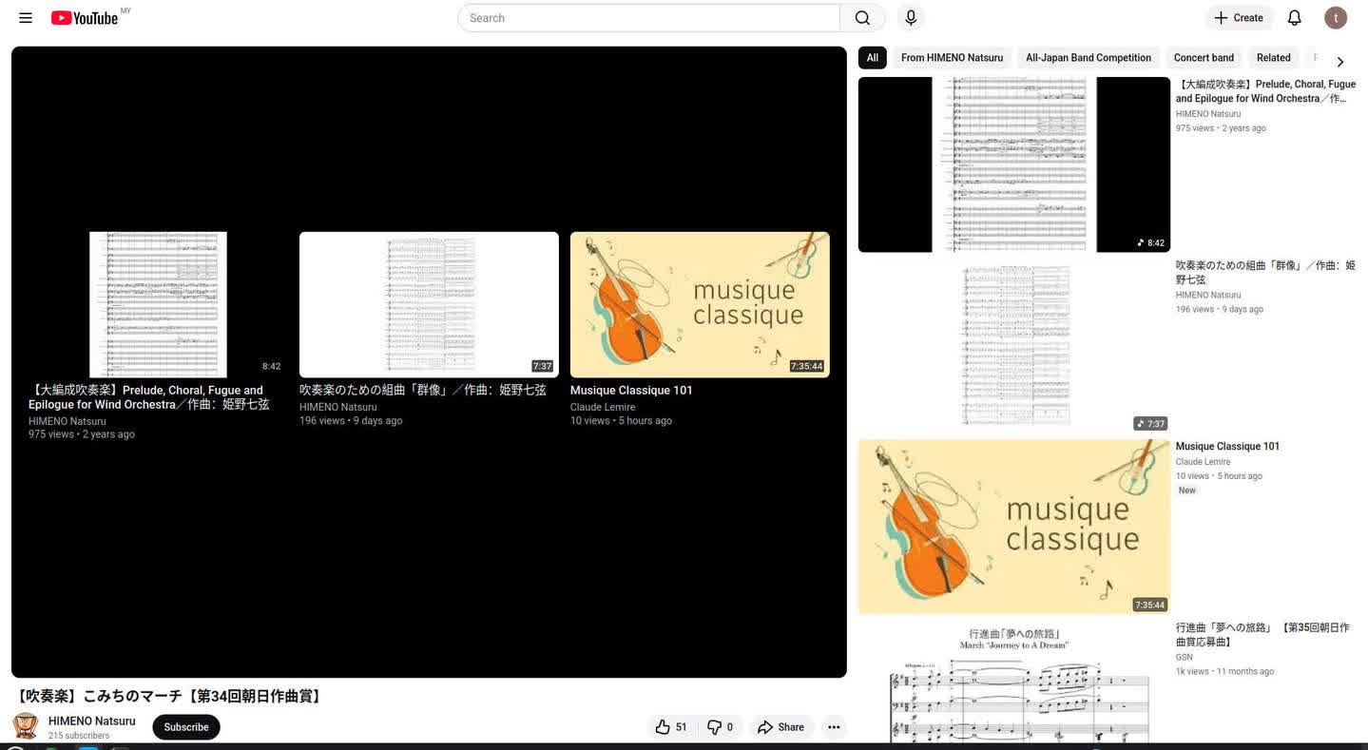Play Musique Classique 101 endscreen suggestion
The height and width of the screenshot is (750, 1368).
[700, 305]
